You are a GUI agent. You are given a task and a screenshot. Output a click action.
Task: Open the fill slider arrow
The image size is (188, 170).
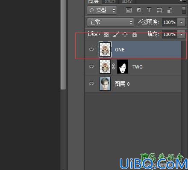(181, 34)
